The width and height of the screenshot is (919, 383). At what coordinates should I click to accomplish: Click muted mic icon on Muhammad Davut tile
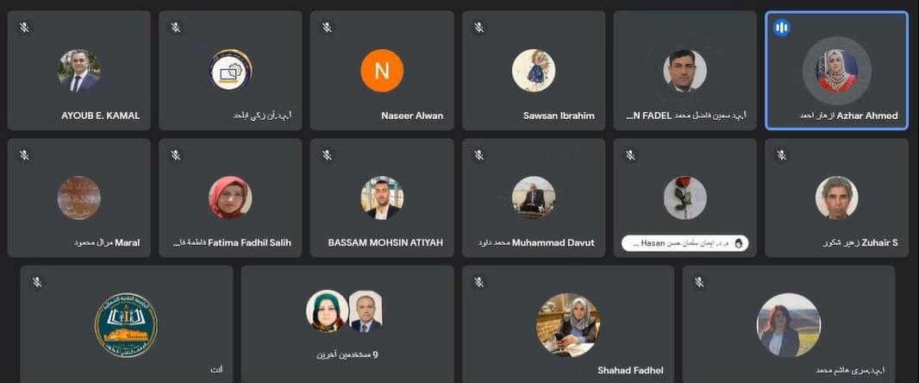point(478,155)
